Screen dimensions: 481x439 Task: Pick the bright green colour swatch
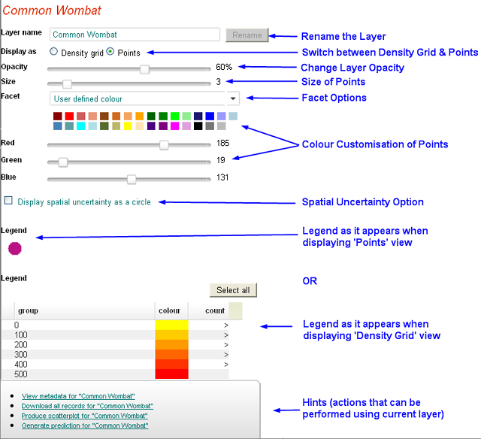174,117
